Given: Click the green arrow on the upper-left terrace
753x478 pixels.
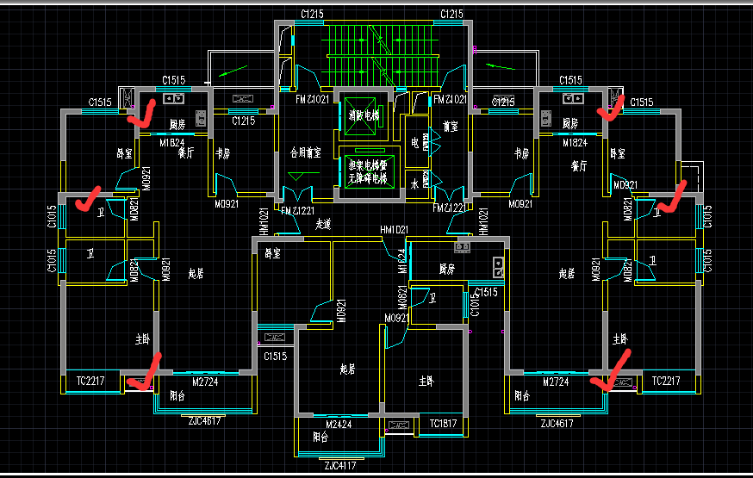Looking at the screenshot, I should tap(233, 71).
